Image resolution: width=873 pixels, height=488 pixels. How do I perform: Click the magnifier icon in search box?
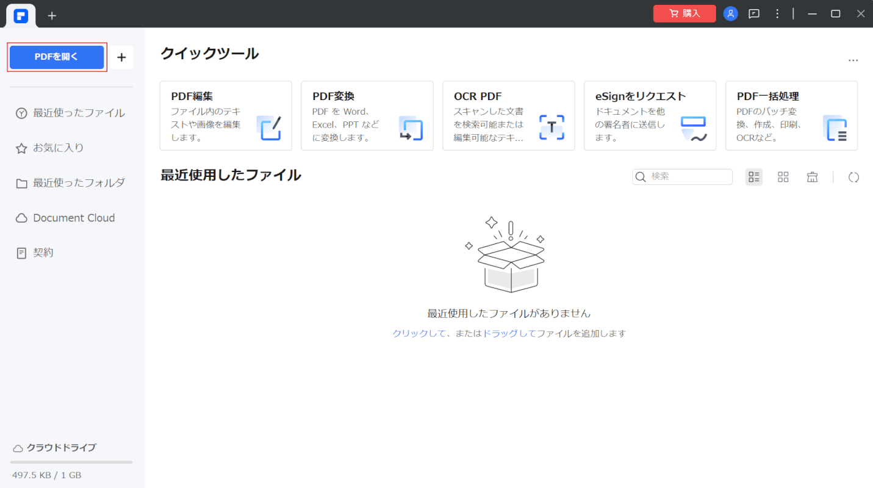click(x=641, y=177)
